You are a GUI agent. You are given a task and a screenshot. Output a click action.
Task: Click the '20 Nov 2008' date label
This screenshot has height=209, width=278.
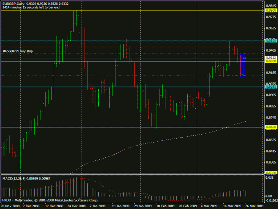[x=10, y=206]
